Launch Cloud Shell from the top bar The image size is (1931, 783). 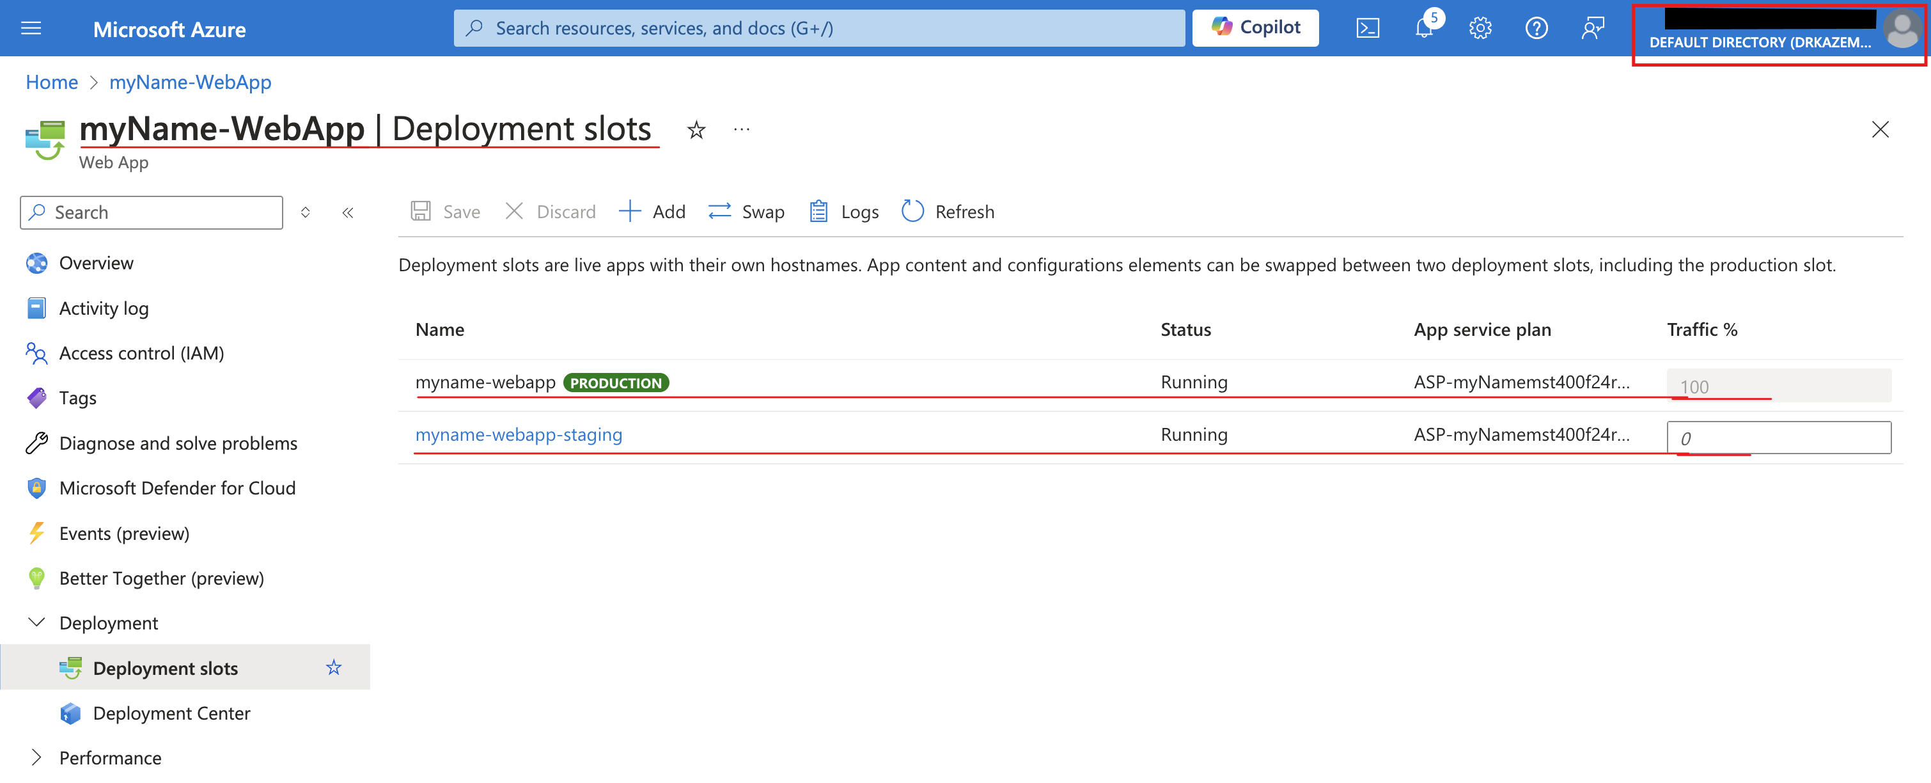click(1367, 29)
